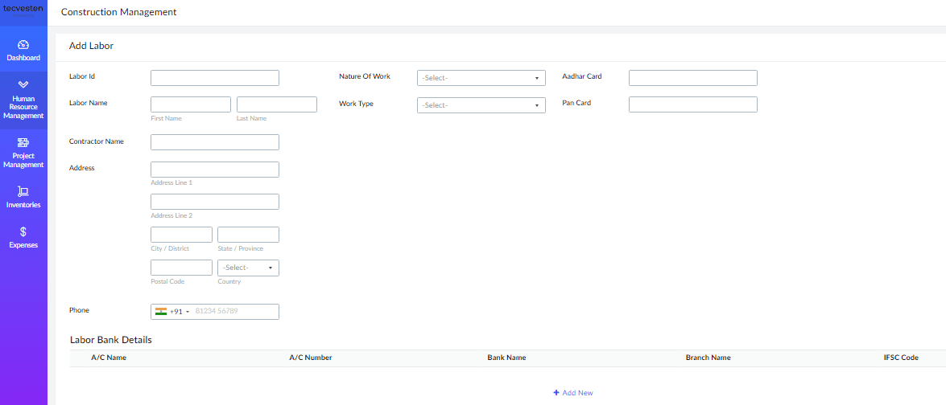Focus the Aadhar Card input box

click(692, 78)
